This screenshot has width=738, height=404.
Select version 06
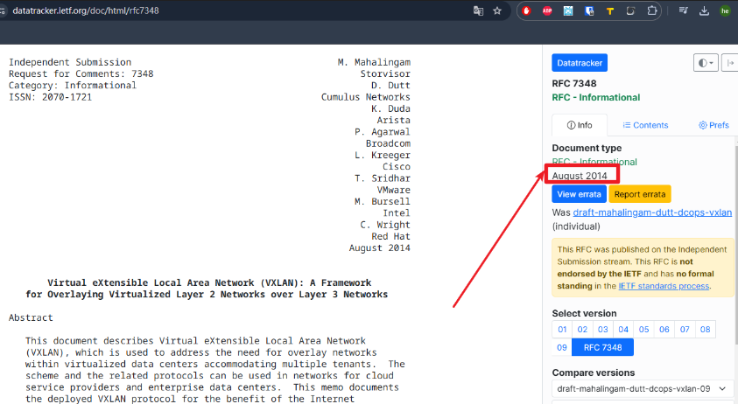664,329
